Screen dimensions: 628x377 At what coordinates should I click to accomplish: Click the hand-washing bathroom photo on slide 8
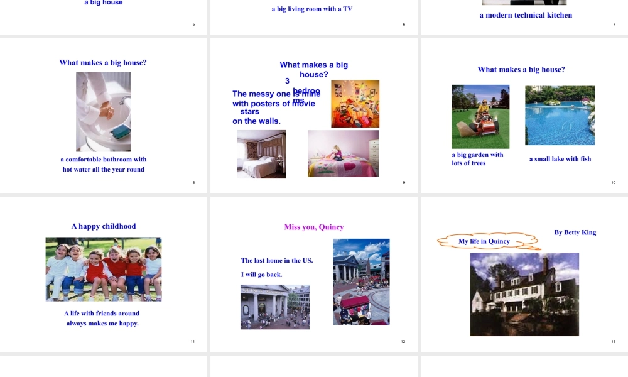(x=104, y=111)
